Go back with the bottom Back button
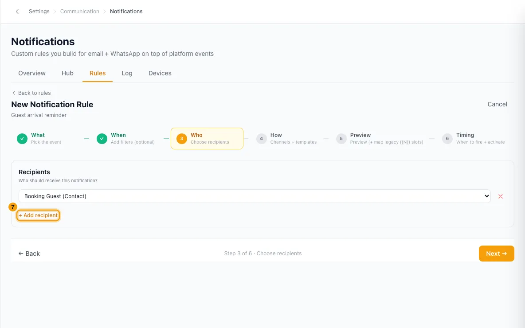This screenshot has height=328, width=525. [x=29, y=254]
